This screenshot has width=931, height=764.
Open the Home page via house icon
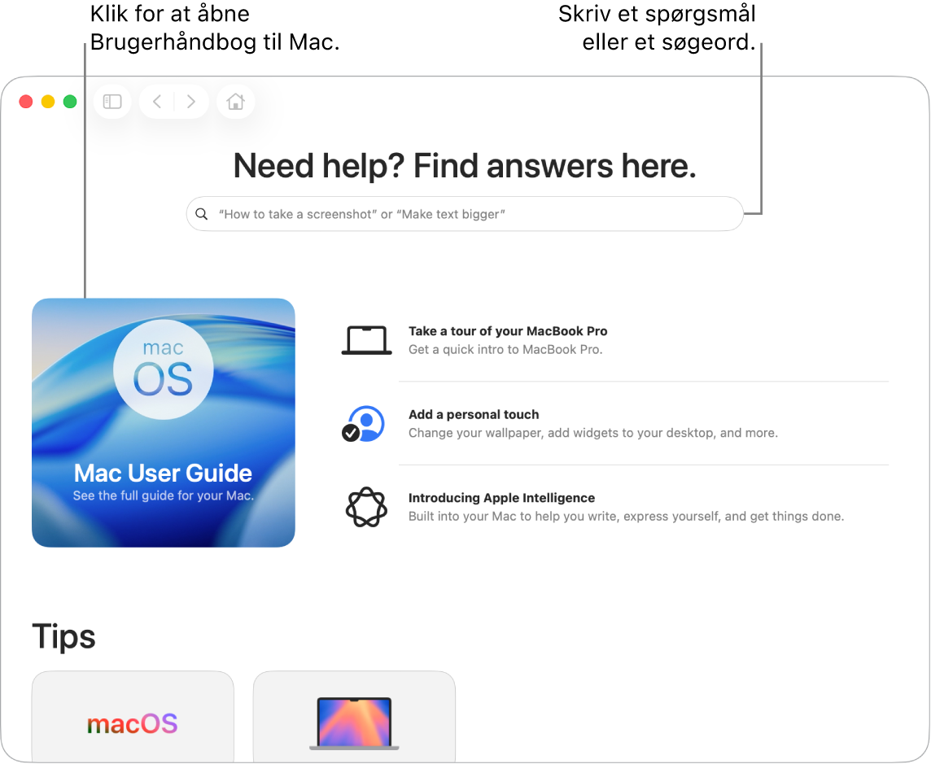236,102
